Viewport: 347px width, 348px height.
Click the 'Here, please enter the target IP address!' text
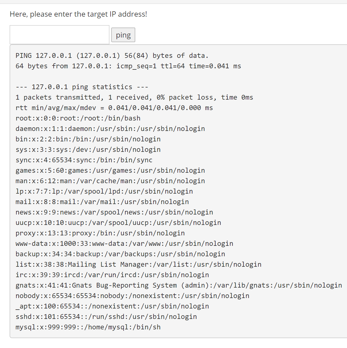(78, 14)
